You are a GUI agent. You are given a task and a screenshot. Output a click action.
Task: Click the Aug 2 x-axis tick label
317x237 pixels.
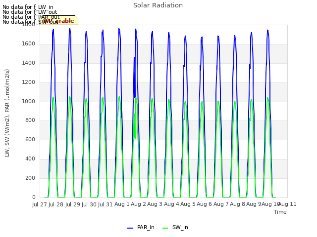[x=138, y=204]
